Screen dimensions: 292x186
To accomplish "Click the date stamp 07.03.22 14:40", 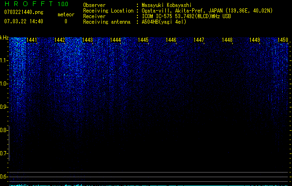I will pyautogui.click(x=24, y=21).
